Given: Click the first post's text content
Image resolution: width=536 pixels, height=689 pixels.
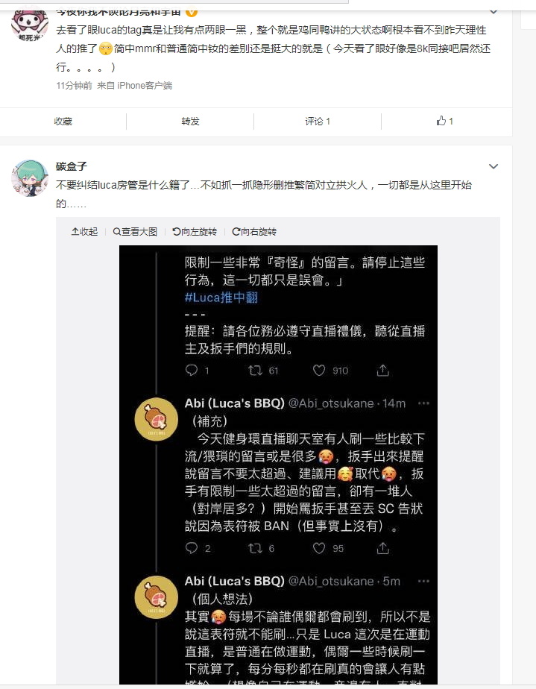Looking at the screenshot, I should coord(274,48).
